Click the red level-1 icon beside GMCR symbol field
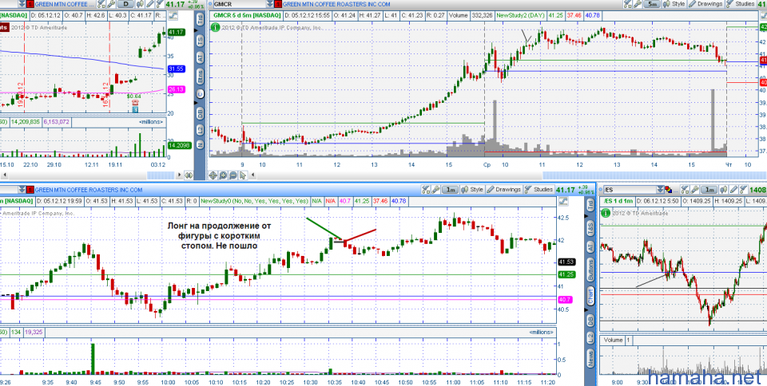This screenshot has width=767, height=386. coord(277,4)
